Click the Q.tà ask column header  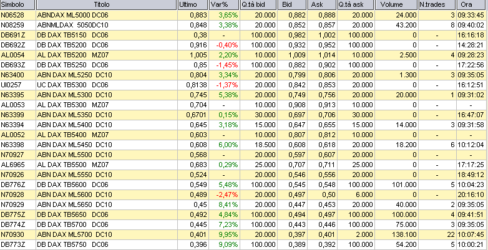[x=356, y=4]
